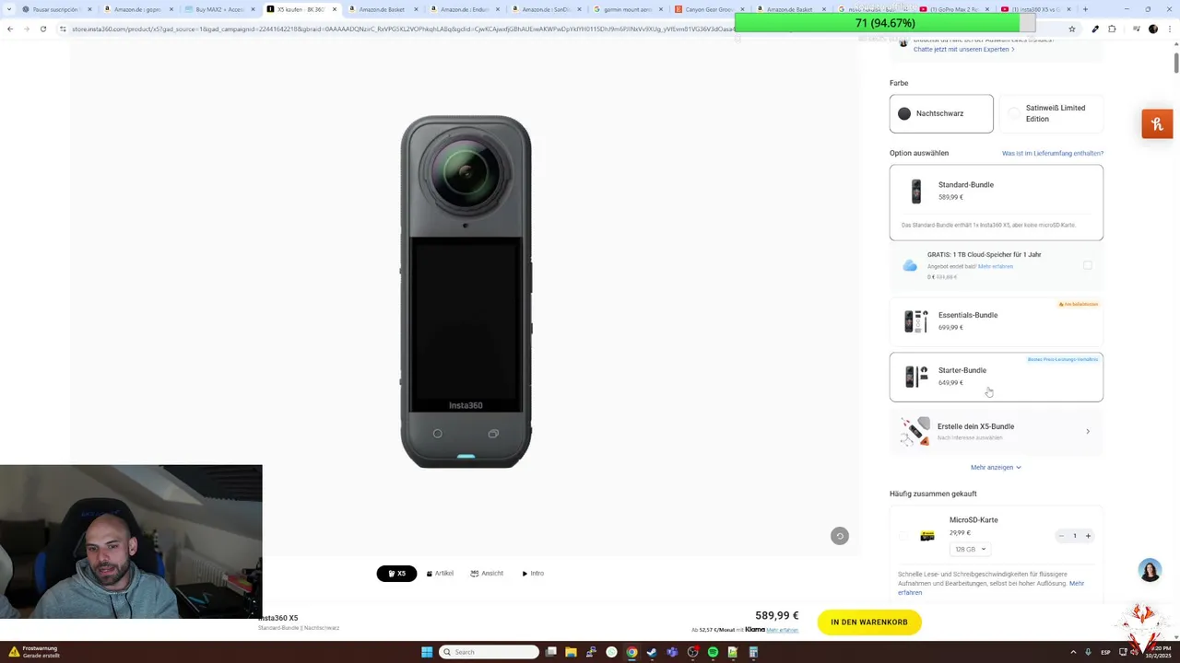
Task: Switch to Chrome in the taskbar
Action: tap(631, 652)
